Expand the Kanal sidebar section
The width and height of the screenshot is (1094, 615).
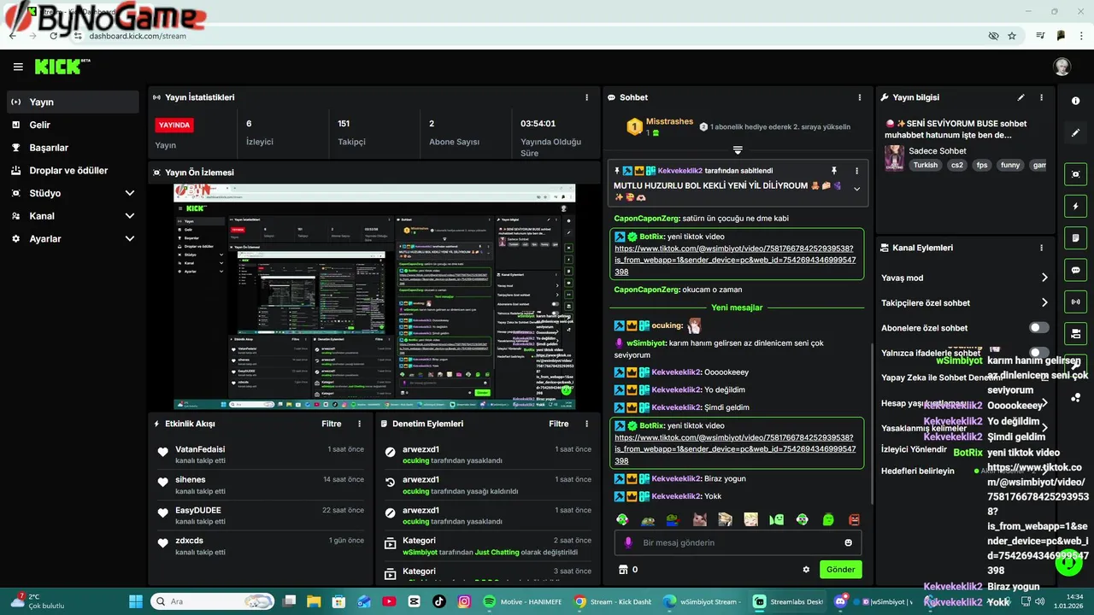pyautogui.click(x=73, y=216)
